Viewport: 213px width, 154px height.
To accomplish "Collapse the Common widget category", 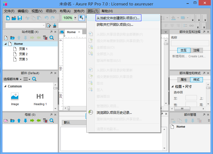I will (5, 86).
